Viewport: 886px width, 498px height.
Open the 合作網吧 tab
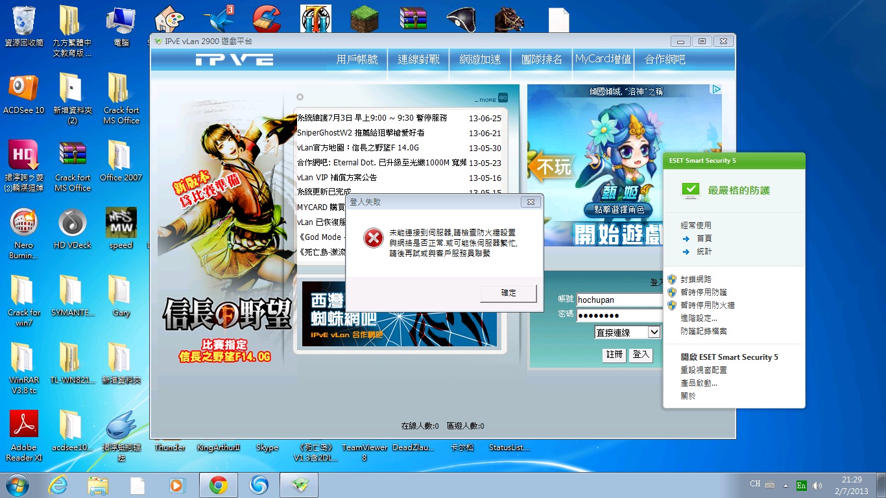tap(665, 59)
